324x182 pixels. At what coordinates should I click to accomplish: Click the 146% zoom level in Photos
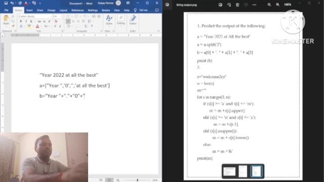[288, 5]
